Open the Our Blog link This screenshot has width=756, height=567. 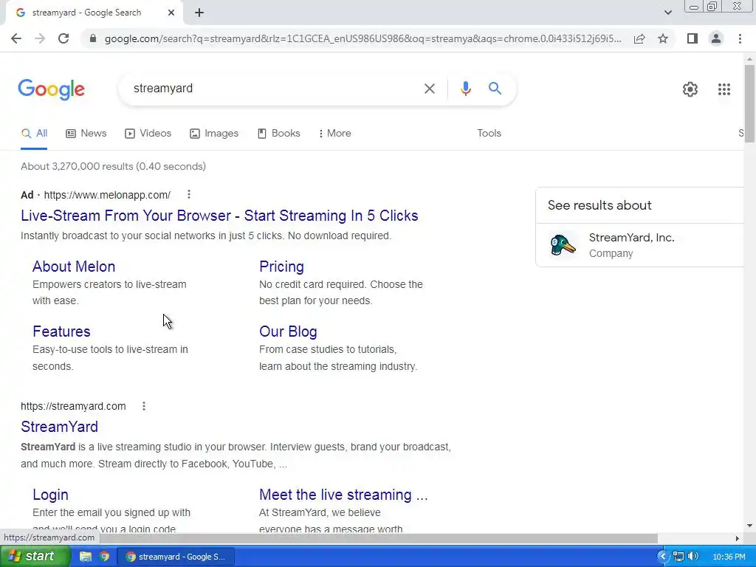(x=288, y=331)
